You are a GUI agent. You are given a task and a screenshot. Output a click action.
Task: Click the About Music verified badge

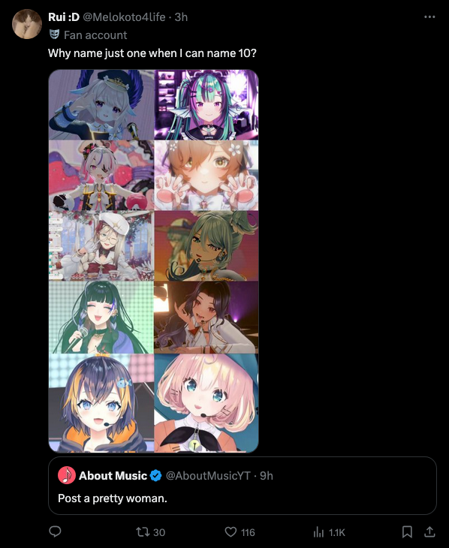coord(155,476)
